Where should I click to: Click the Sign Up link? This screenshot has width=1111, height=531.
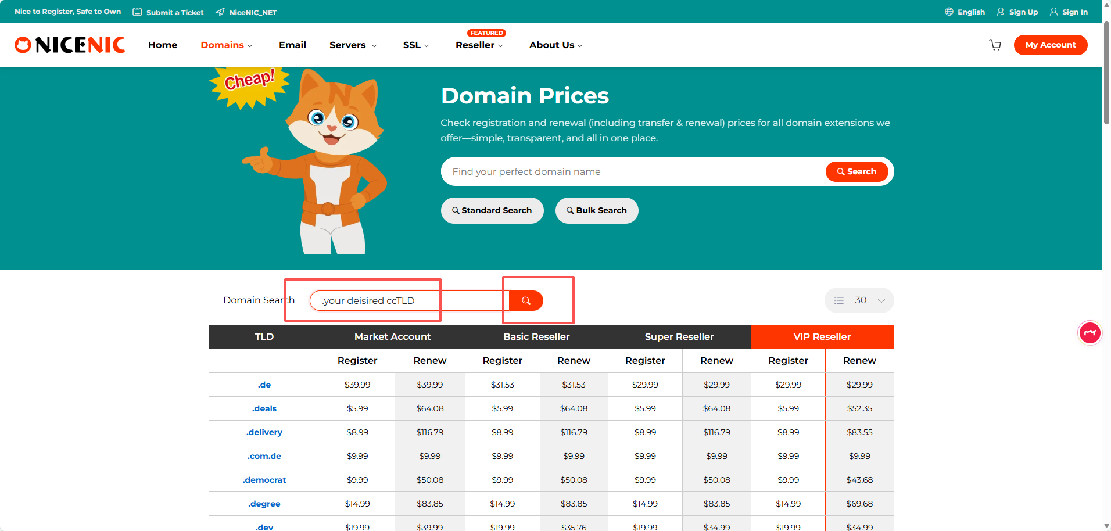[x=1017, y=12]
